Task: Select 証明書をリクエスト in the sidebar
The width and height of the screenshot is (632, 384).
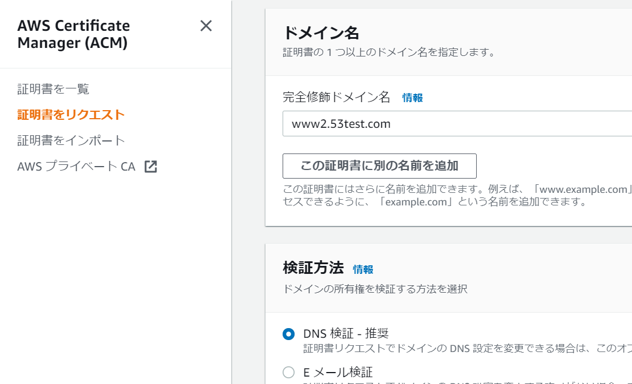Action: click(x=71, y=115)
